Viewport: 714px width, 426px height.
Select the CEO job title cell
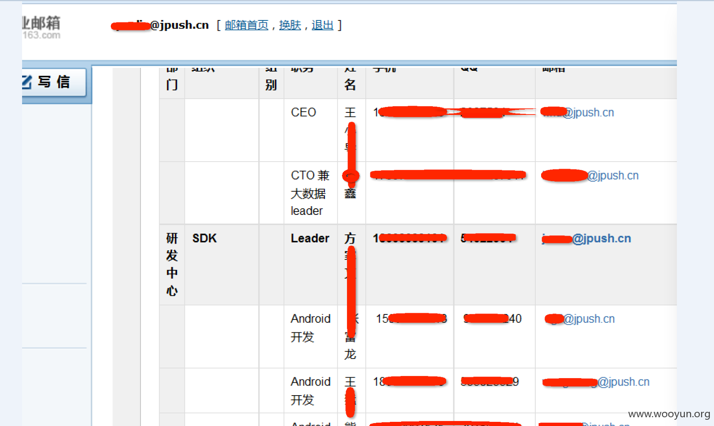pyautogui.click(x=311, y=130)
